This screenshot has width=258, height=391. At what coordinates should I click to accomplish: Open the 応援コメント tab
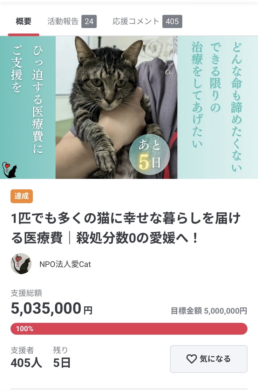coord(136,21)
